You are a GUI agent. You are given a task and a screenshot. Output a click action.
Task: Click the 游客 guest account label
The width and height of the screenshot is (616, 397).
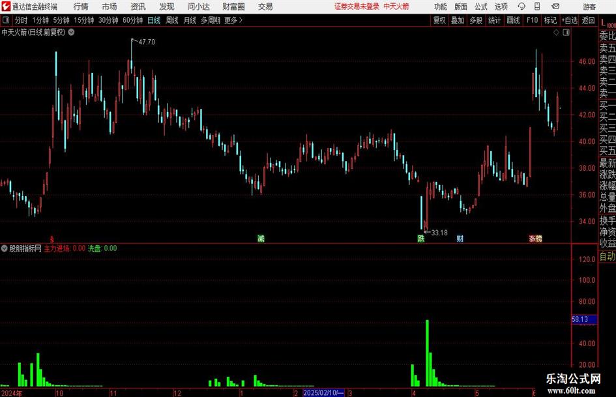click(589, 7)
